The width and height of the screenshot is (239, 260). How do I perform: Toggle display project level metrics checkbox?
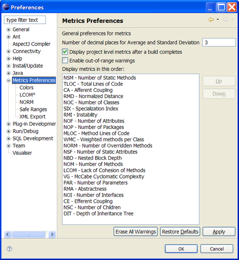pos(65,52)
